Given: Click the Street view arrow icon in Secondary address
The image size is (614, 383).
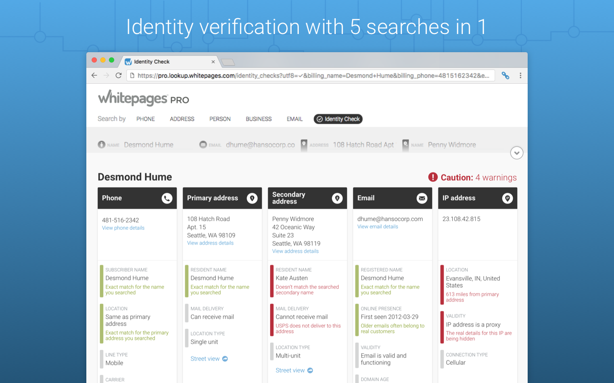Looking at the screenshot, I should (310, 371).
